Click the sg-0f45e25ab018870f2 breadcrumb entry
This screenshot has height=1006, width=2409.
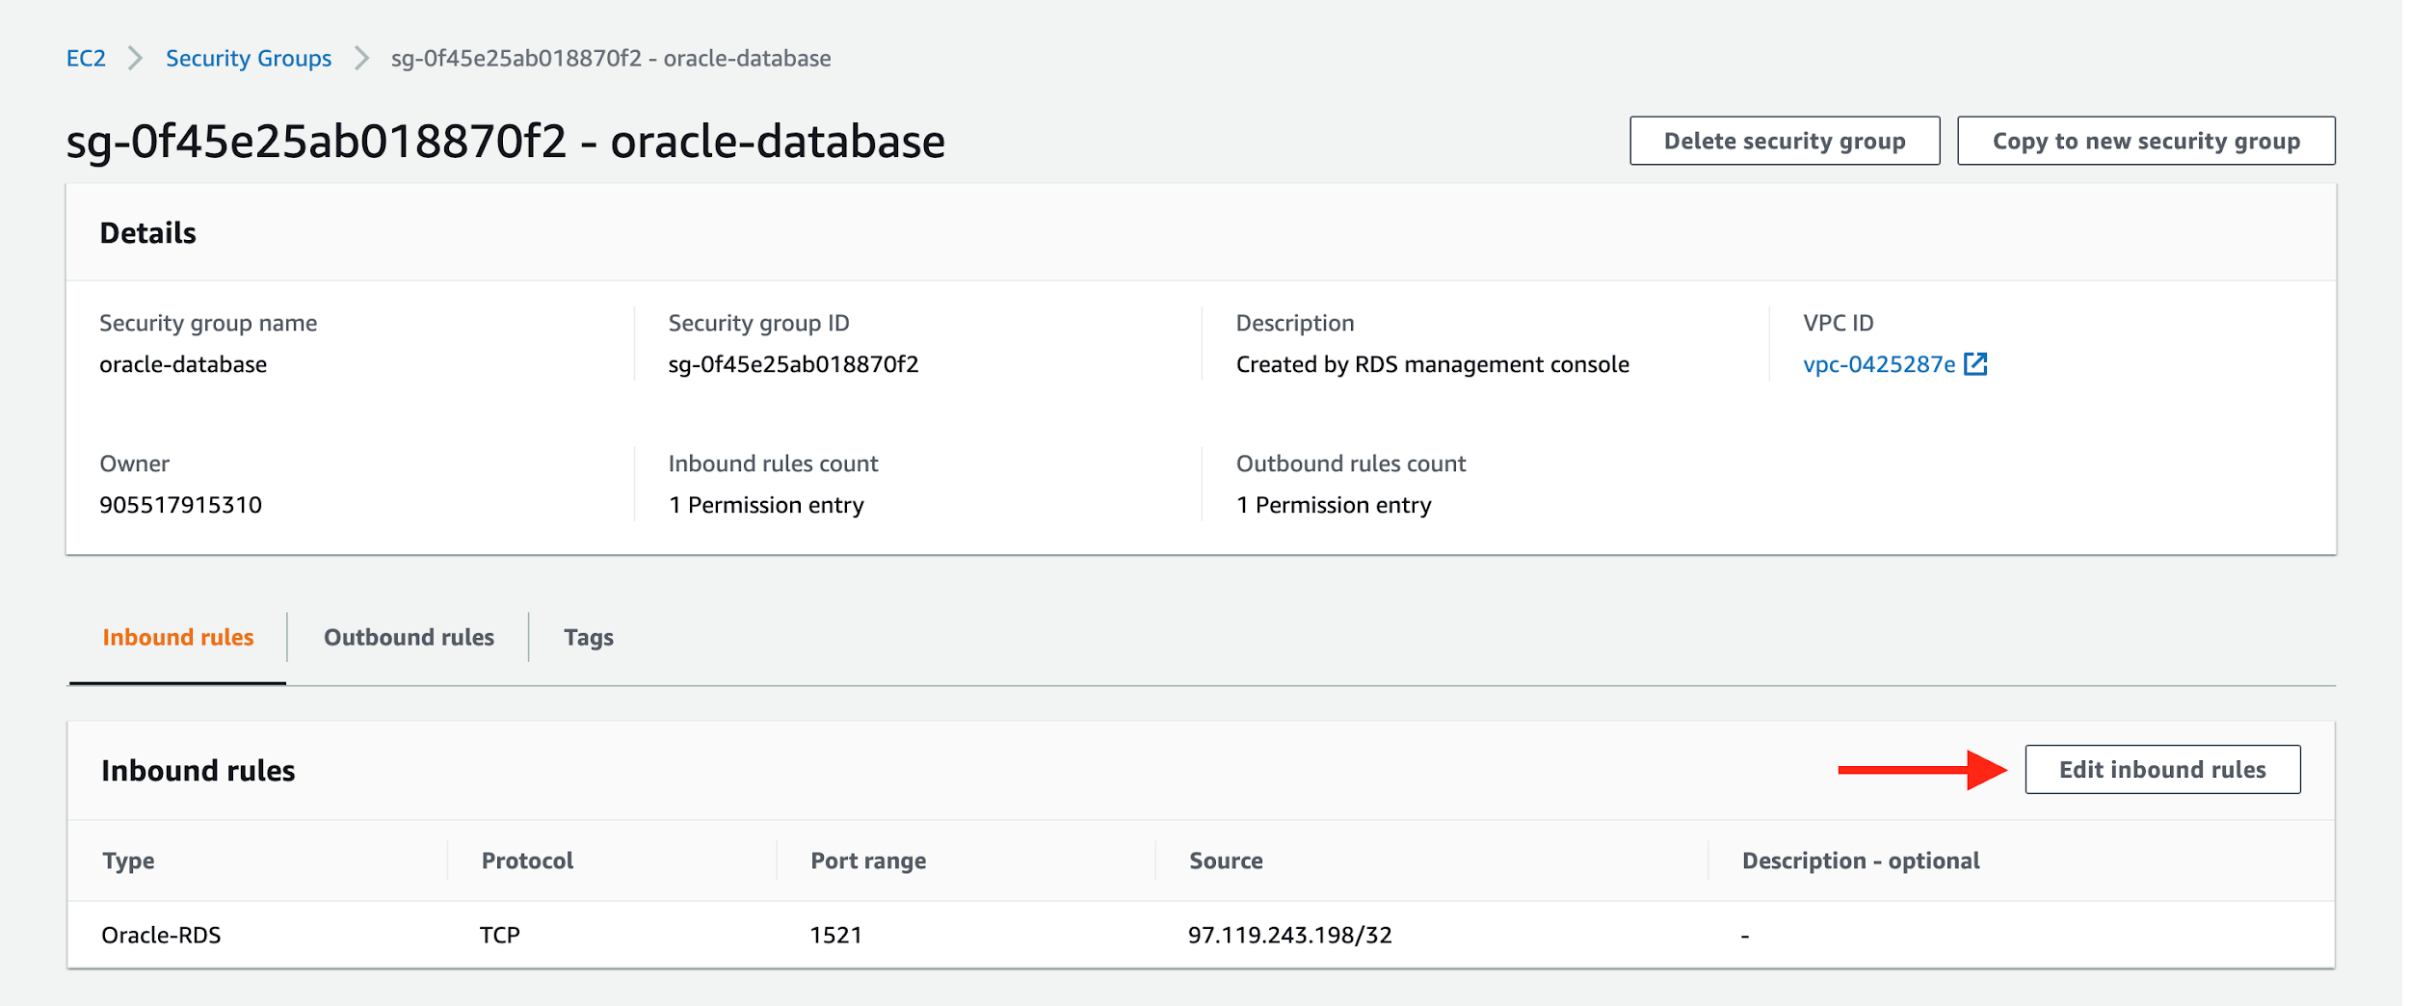(x=609, y=58)
